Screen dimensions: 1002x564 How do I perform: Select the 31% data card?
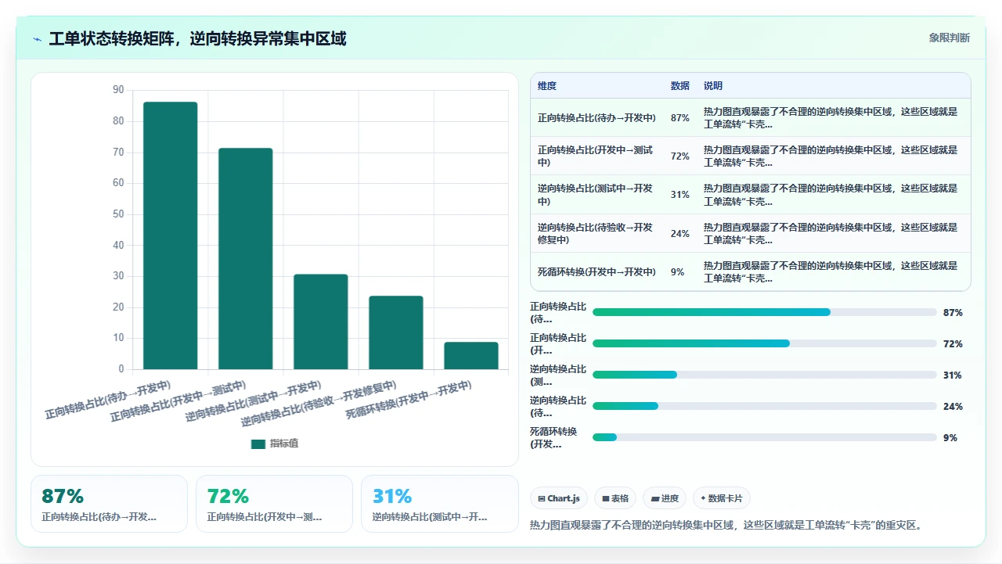coord(440,504)
